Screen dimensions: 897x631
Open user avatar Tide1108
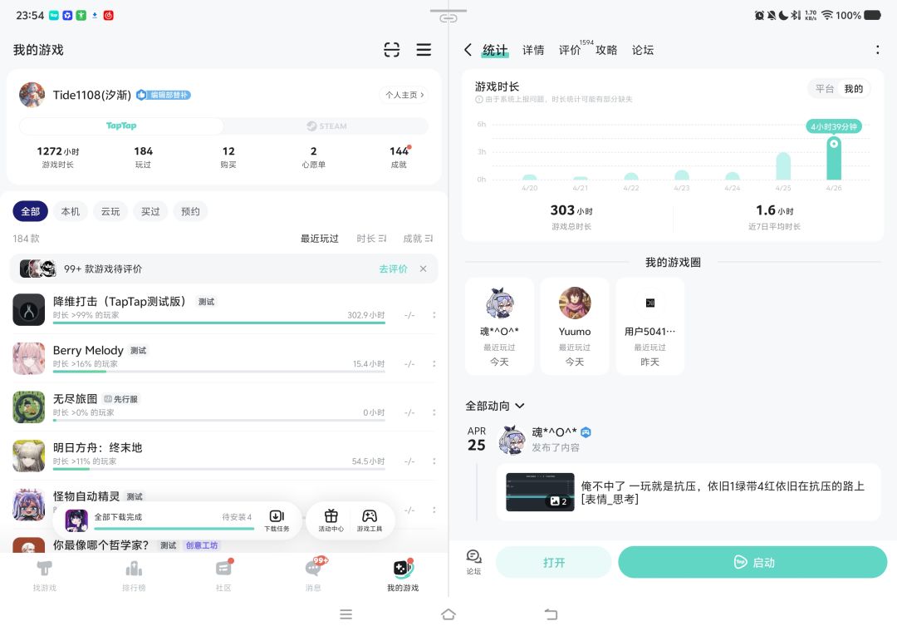click(x=32, y=95)
